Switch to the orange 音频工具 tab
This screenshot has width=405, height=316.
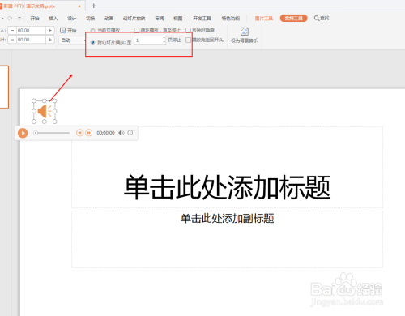(x=294, y=18)
